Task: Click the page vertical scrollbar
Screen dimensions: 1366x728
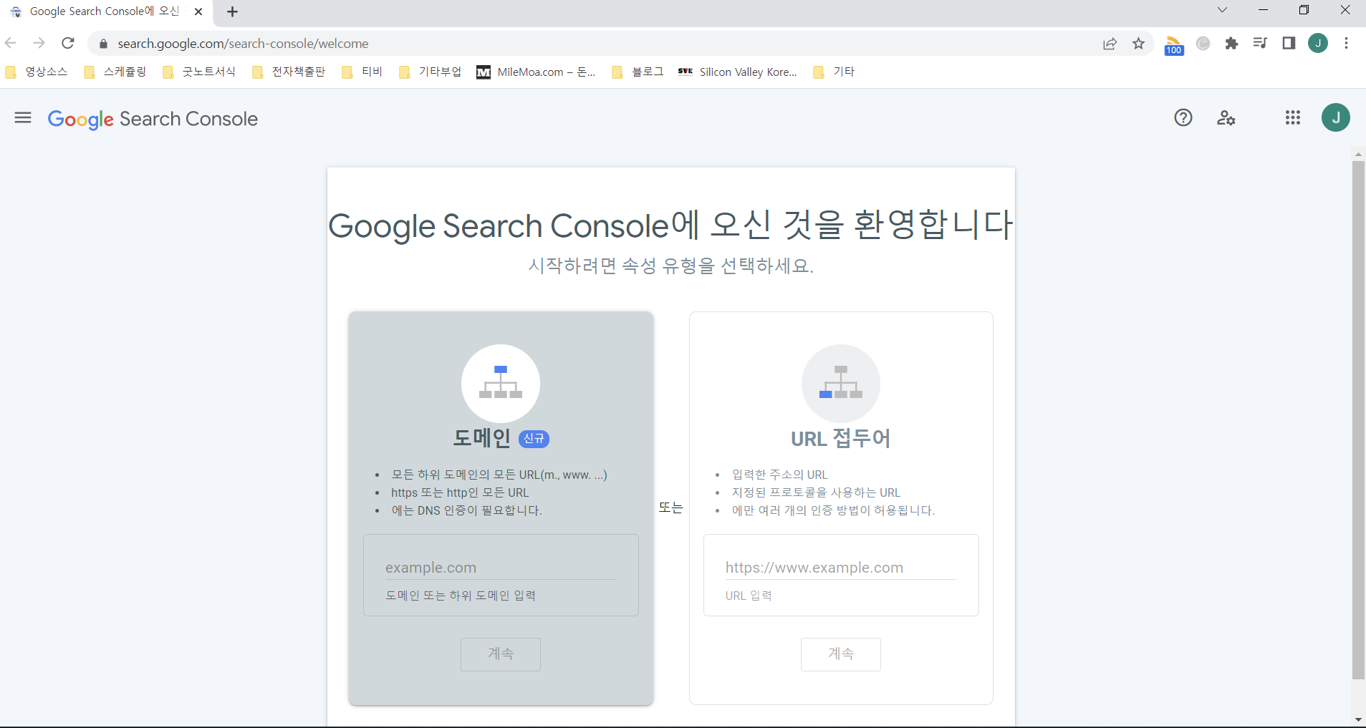Action: tap(1358, 419)
